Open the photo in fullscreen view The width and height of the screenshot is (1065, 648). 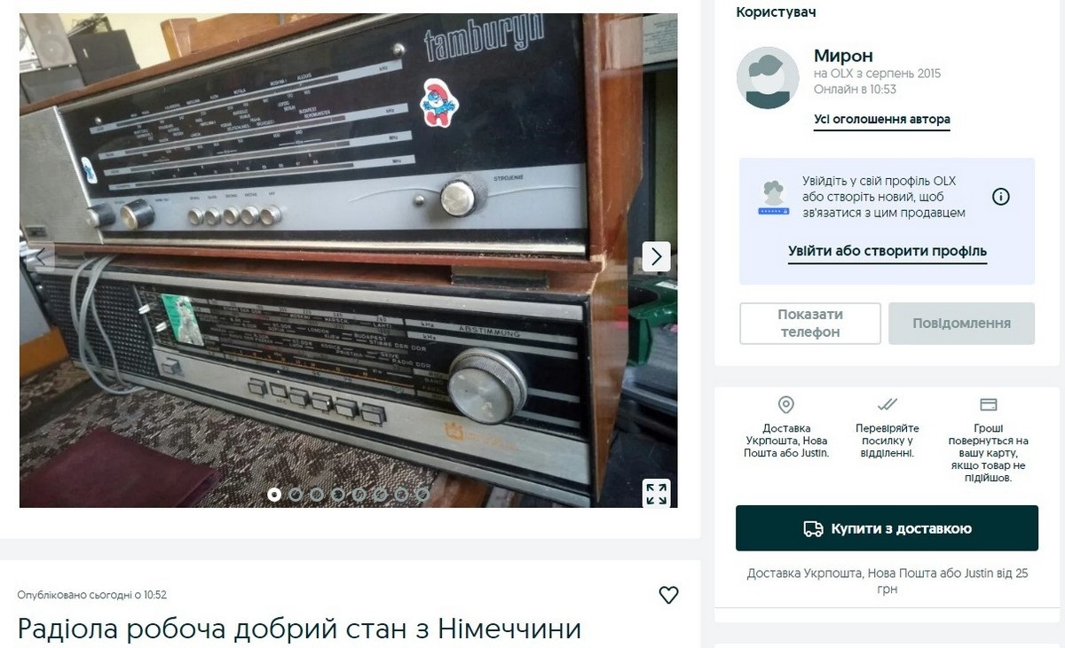coord(656,494)
